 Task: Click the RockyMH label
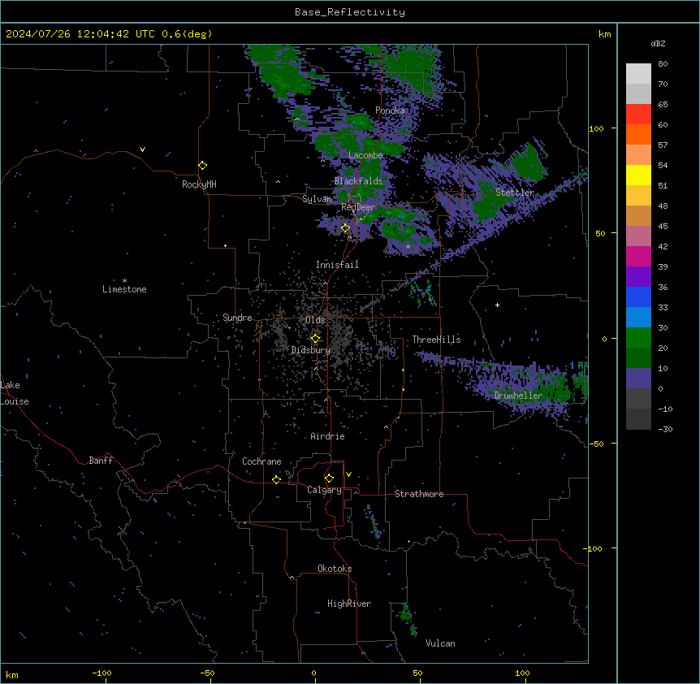[x=199, y=184]
